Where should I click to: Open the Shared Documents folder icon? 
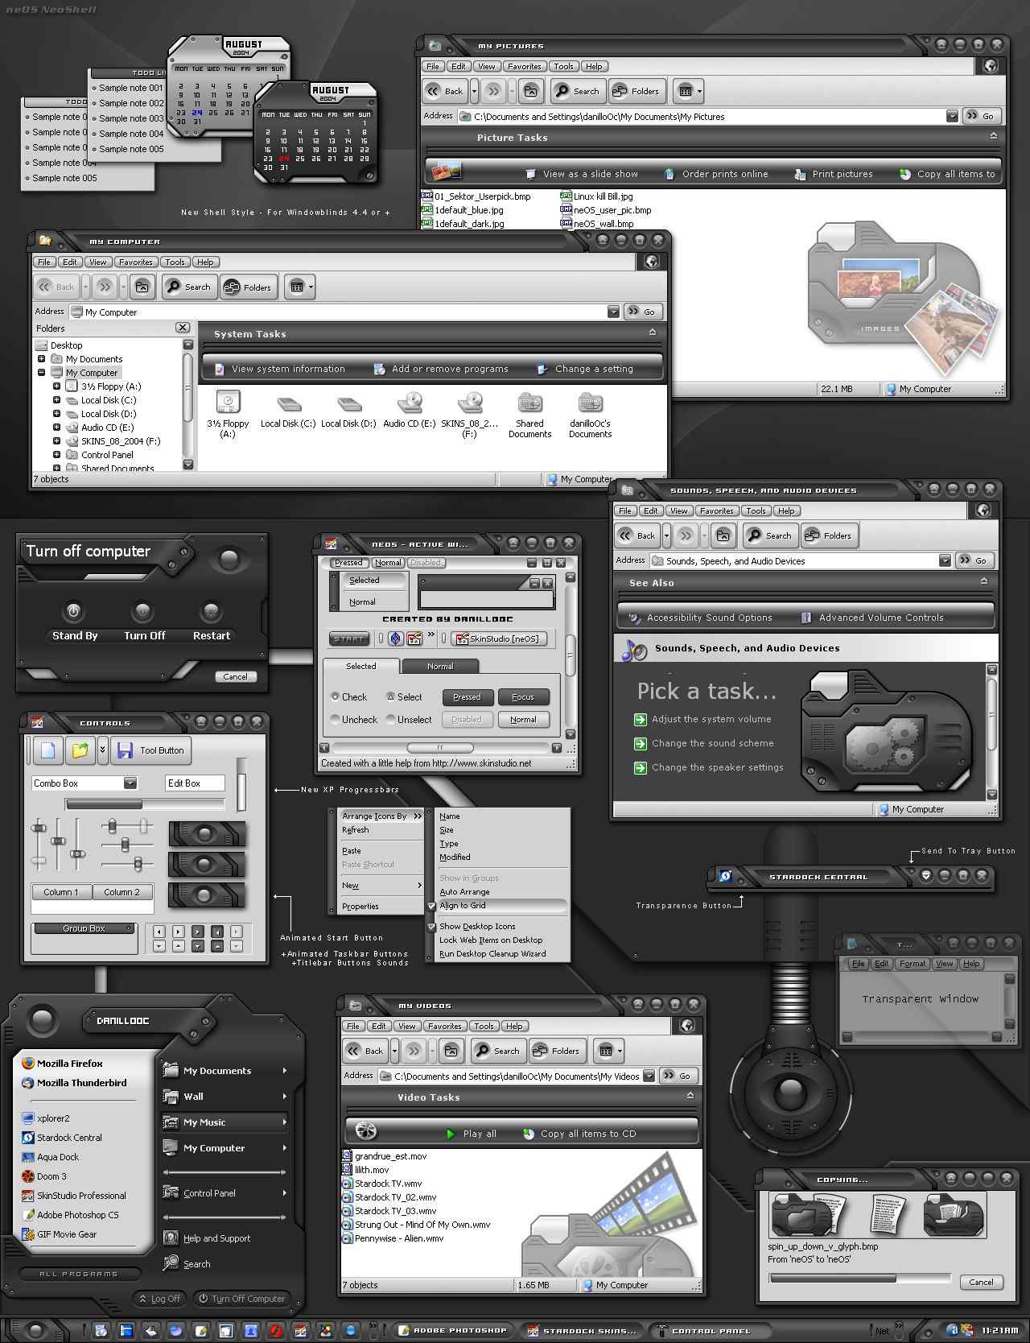point(529,414)
